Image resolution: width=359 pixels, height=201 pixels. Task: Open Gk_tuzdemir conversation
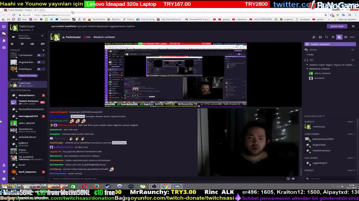(27, 158)
